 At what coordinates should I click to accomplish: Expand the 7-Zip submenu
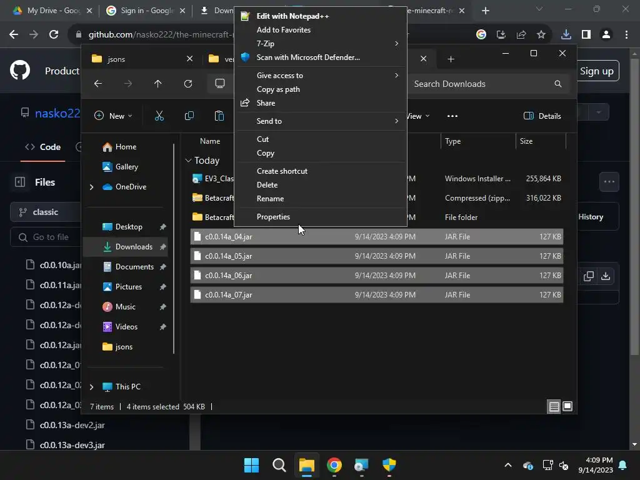click(x=321, y=43)
